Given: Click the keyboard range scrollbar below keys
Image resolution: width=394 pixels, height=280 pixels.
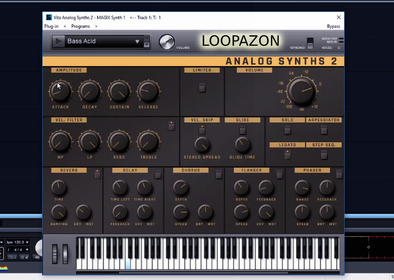Looking at the screenshot, I should pyautogui.click(x=203, y=273).
